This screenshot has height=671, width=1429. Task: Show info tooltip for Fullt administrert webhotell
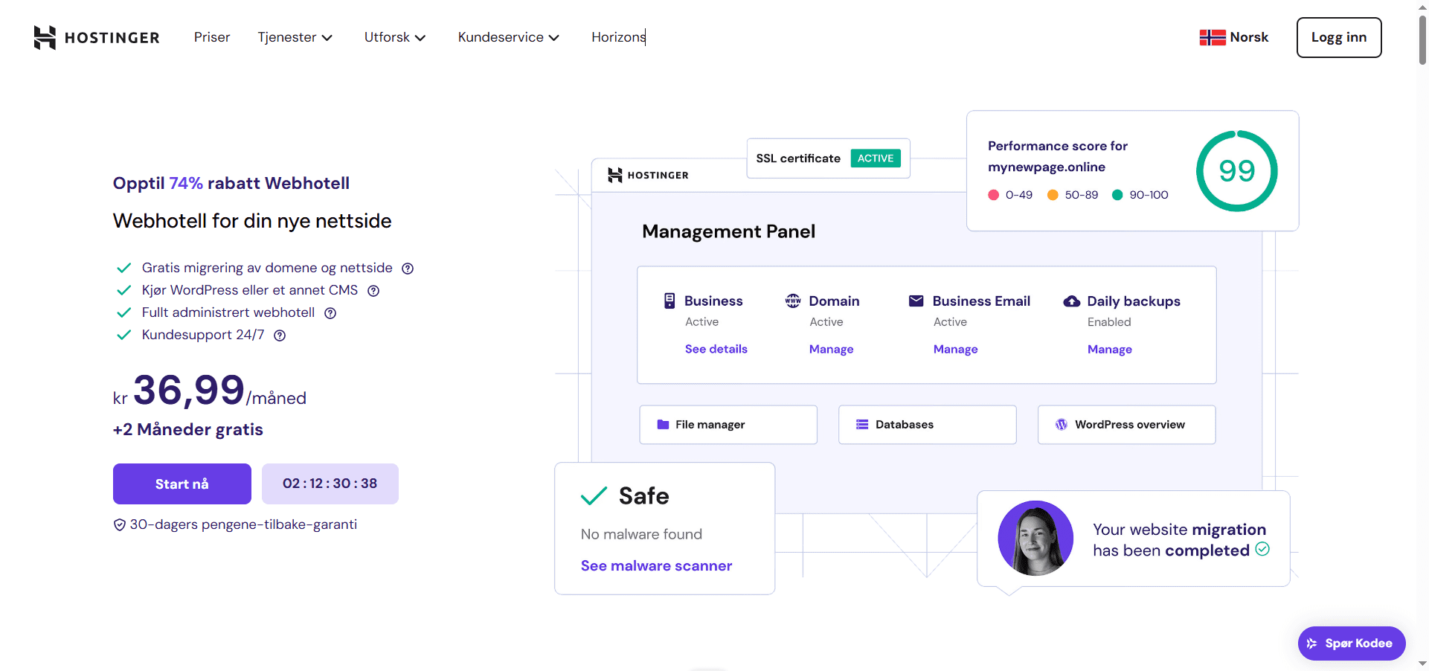(x=330, y=313)
